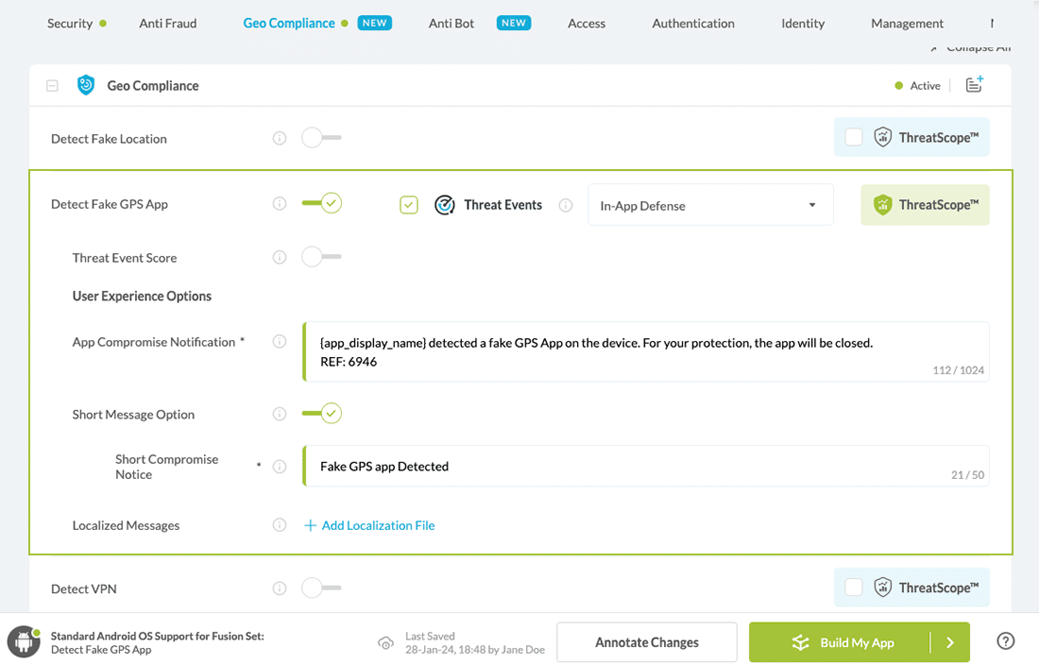Click the Short Compromise Notice text field
This screenshot has width=1039, height=665.
[623, 467]
